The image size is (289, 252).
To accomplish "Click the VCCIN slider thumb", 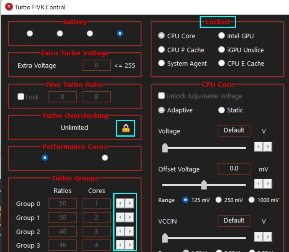I will [165, 238].
